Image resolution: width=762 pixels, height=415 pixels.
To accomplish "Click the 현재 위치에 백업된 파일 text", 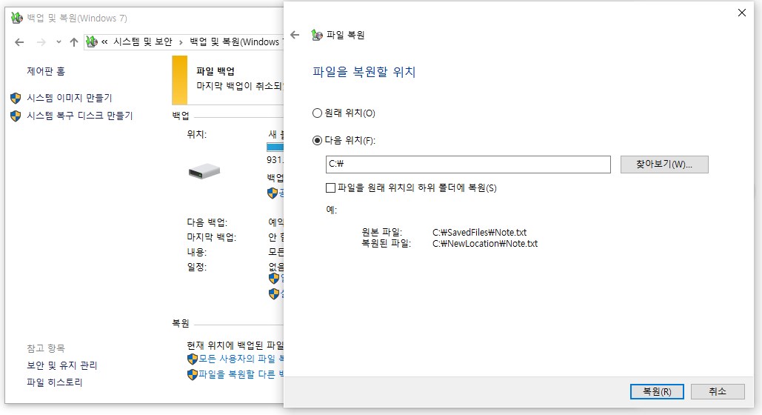I will (x=235, y=345).
